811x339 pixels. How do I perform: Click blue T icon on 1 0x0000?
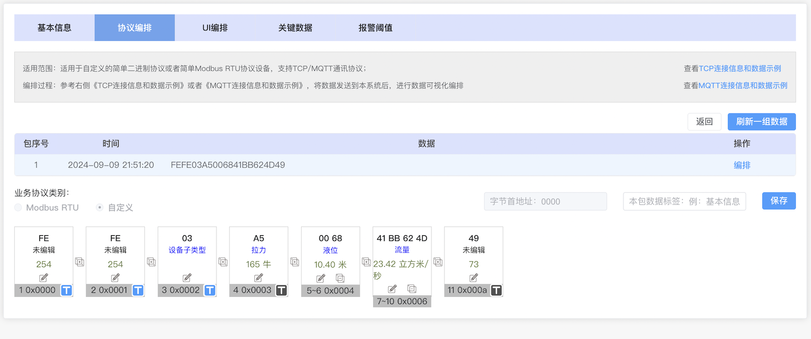(66, 290)
